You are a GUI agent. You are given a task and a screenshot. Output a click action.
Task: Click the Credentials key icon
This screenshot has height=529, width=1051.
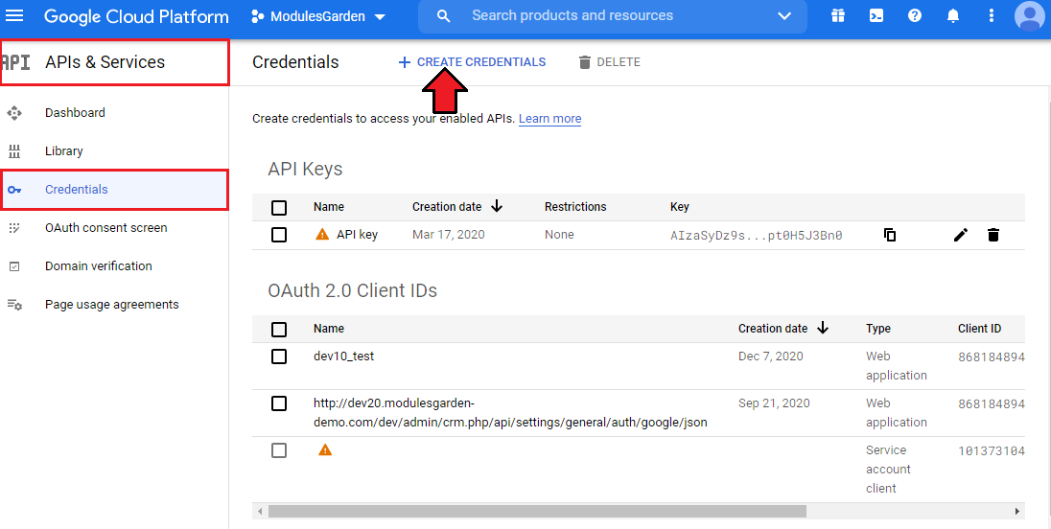pos(14,190)
